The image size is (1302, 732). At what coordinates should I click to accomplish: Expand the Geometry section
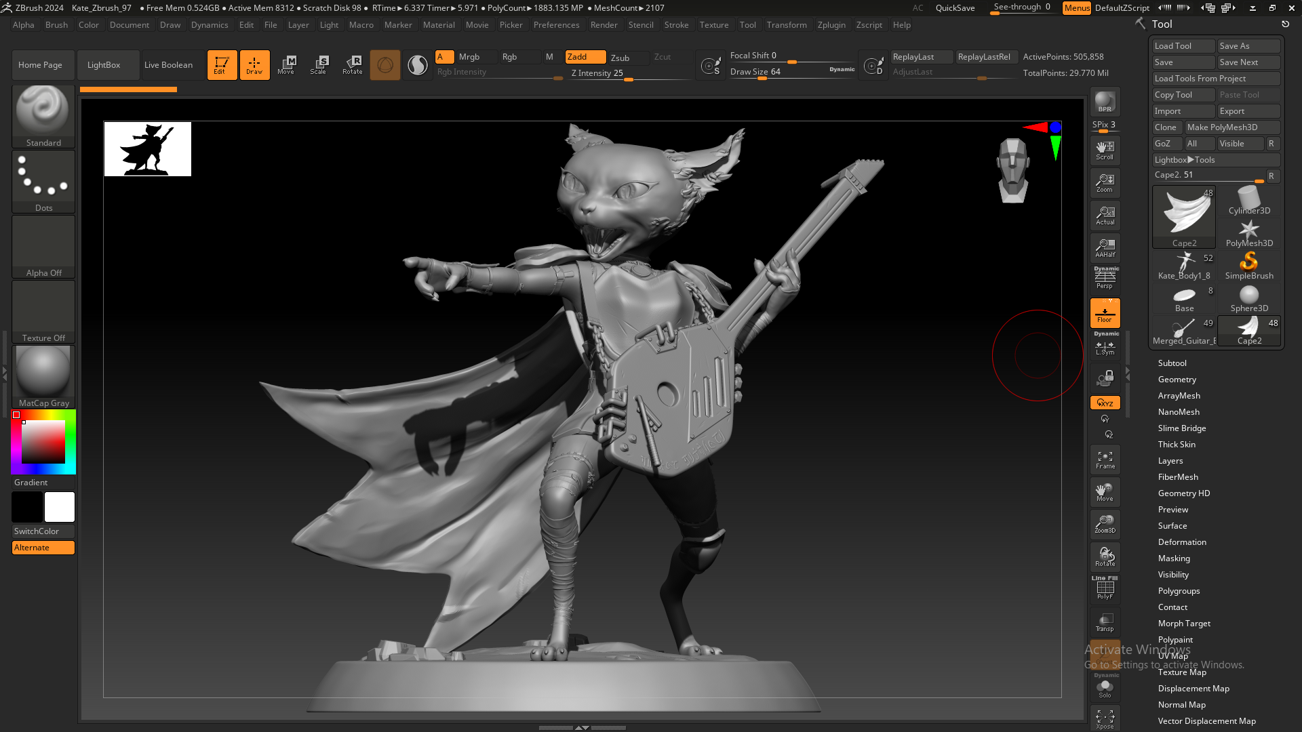coord(1177,380)
